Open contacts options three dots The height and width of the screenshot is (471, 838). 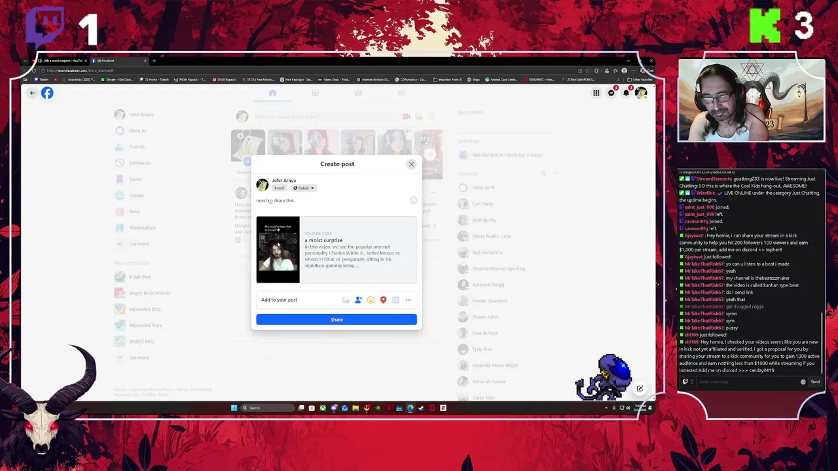click(556, 174)
